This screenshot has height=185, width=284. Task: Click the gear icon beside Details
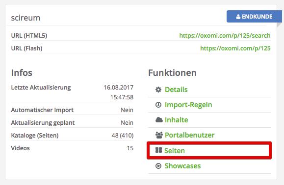[158, 90]
